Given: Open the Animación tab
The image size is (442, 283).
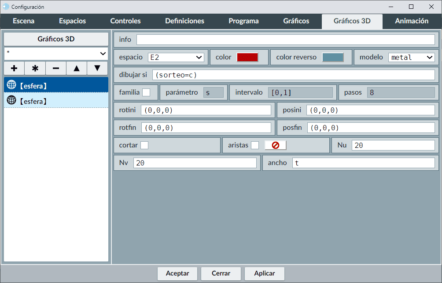Looking at the screenshot, I should (x=412, y=21).
